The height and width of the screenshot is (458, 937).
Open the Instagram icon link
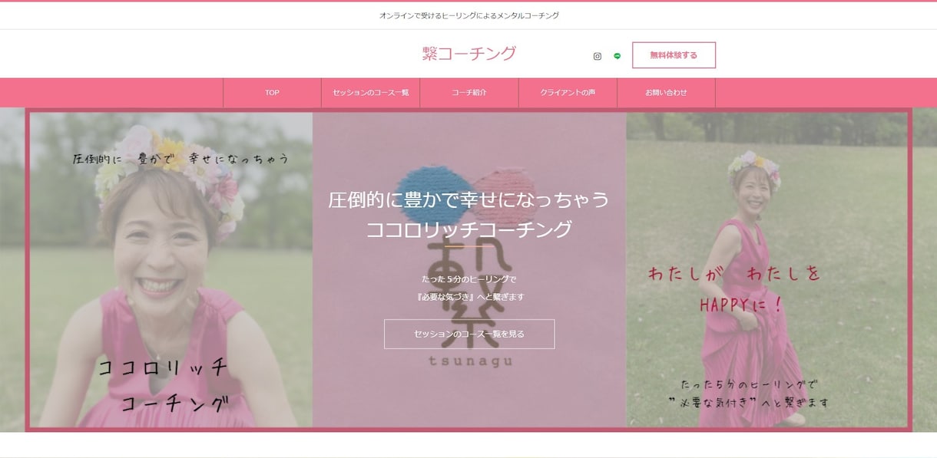coord(598,56)
